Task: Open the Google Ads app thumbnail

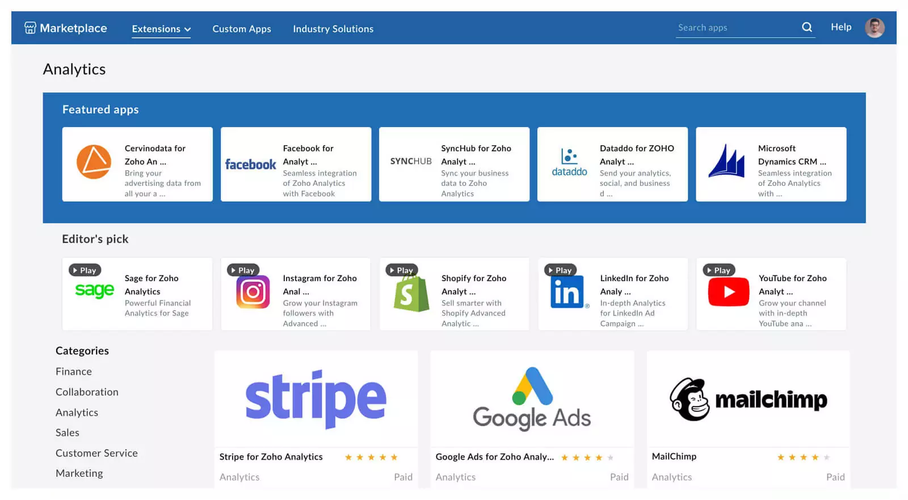Action: click(532, 399)
